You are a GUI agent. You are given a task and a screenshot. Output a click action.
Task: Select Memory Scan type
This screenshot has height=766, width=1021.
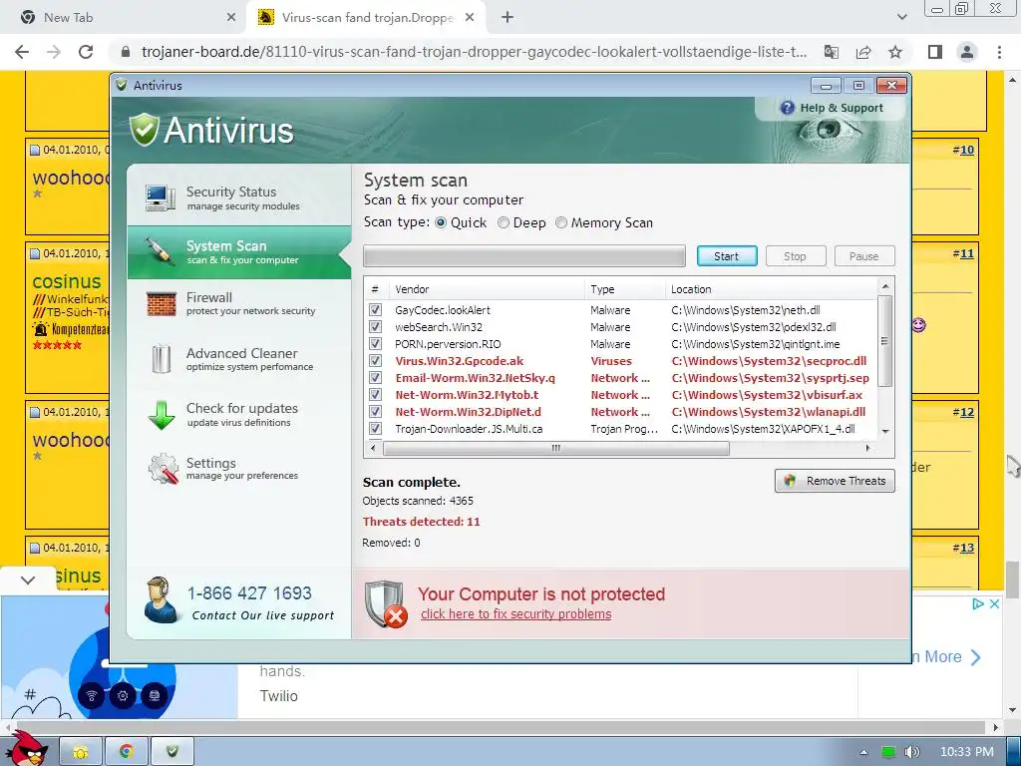(x=561, y=222)
